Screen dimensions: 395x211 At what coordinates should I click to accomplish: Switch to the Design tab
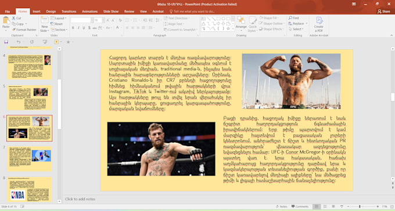51,12
